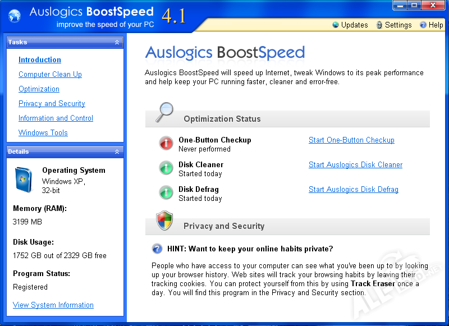Start One-Button Checkup
Viewport: 449px width, 326px height.
(x=351, y=140)
